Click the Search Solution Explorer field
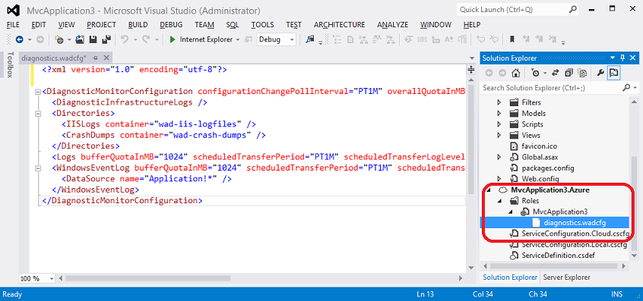Image resolution: width=643 pixels, height=301 pixels. (x=553, y=87)
